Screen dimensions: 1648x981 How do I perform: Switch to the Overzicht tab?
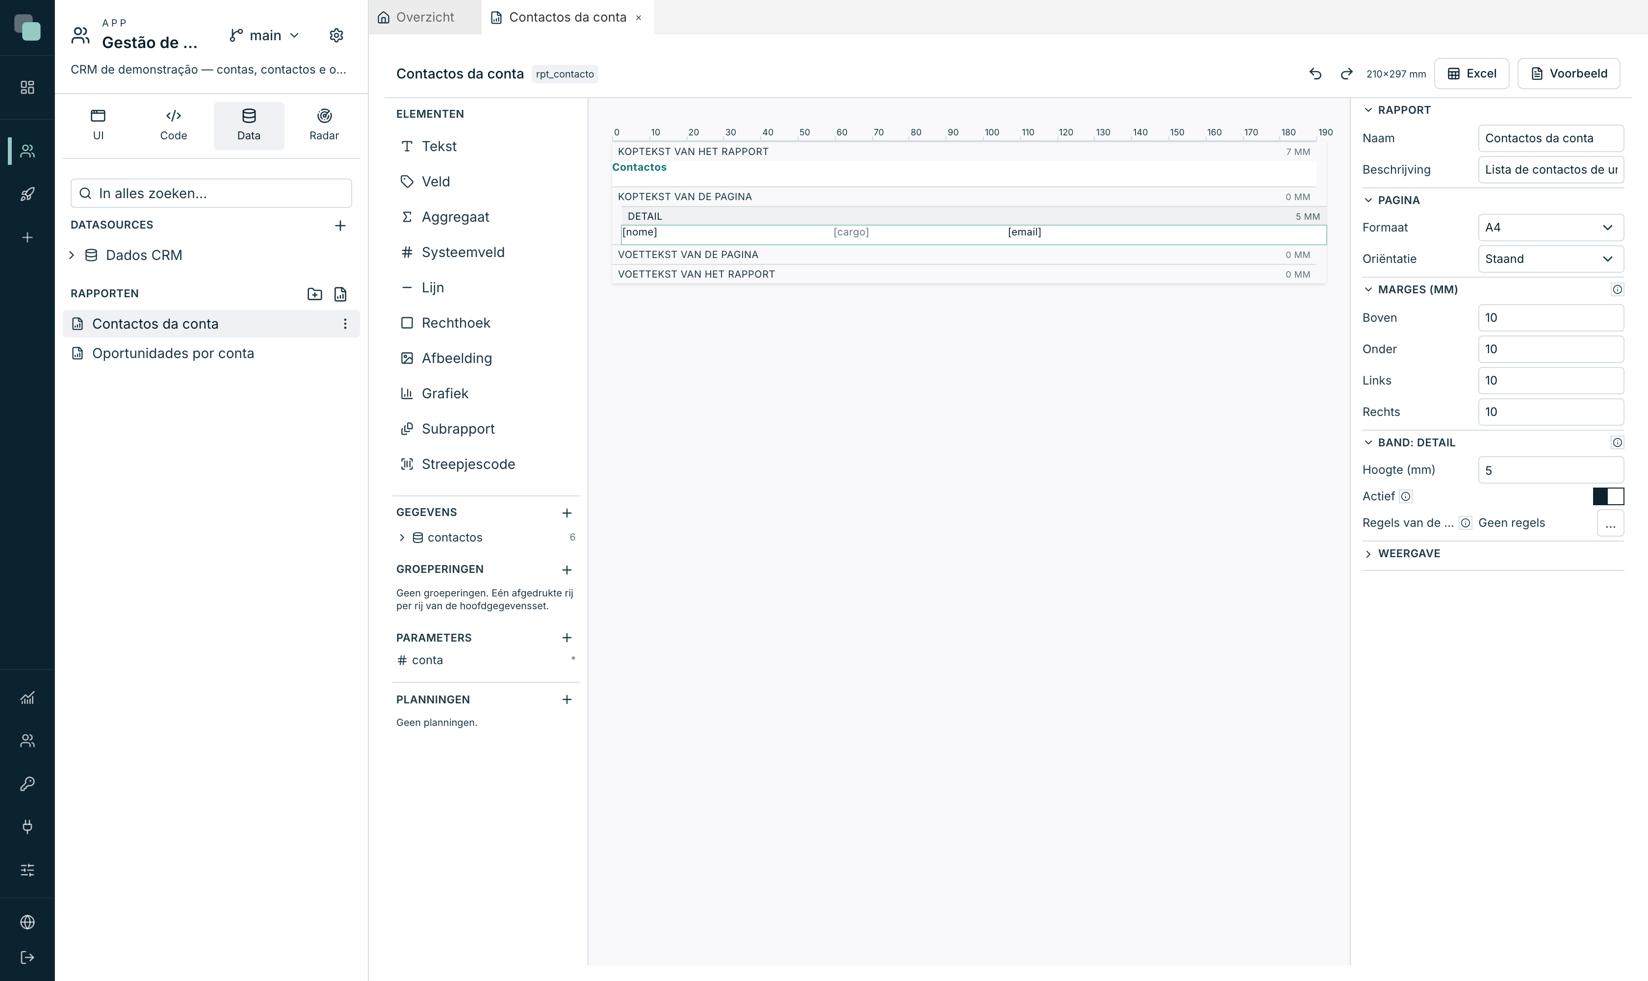tap(425, 17)
